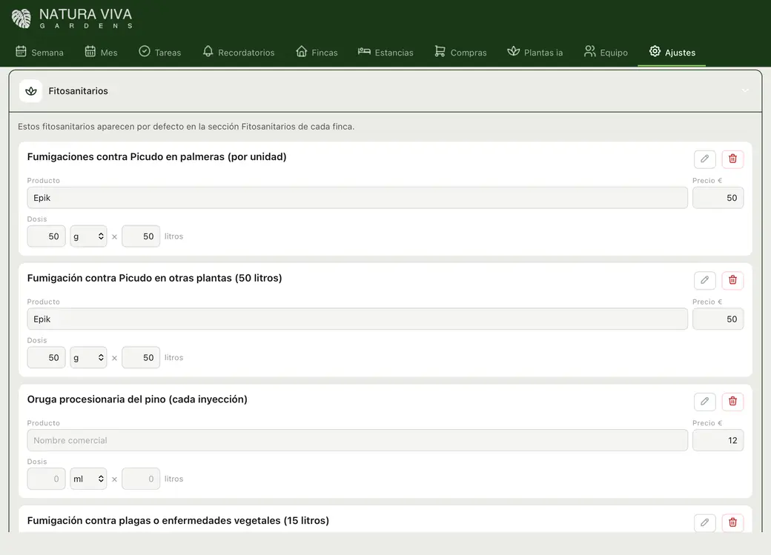Click title Oruga procesionaria del pino
771x555 pixels.
[x=137, y=399]
